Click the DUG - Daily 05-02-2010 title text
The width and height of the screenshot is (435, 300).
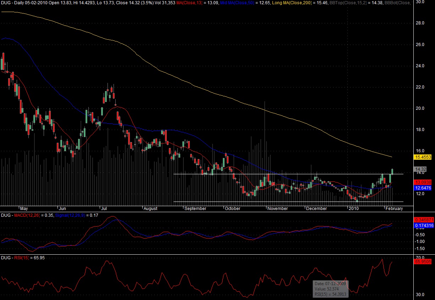23,3
